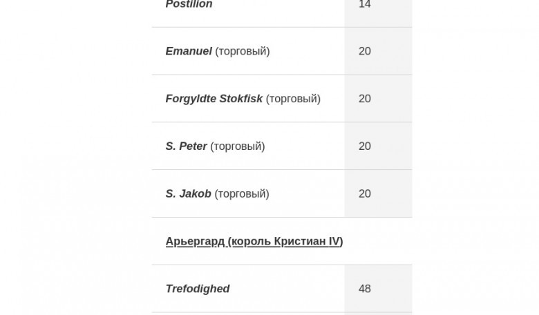
Task: Click the word торговый after S. Peter
Action: pyautogui.click(x=238, y=146)
